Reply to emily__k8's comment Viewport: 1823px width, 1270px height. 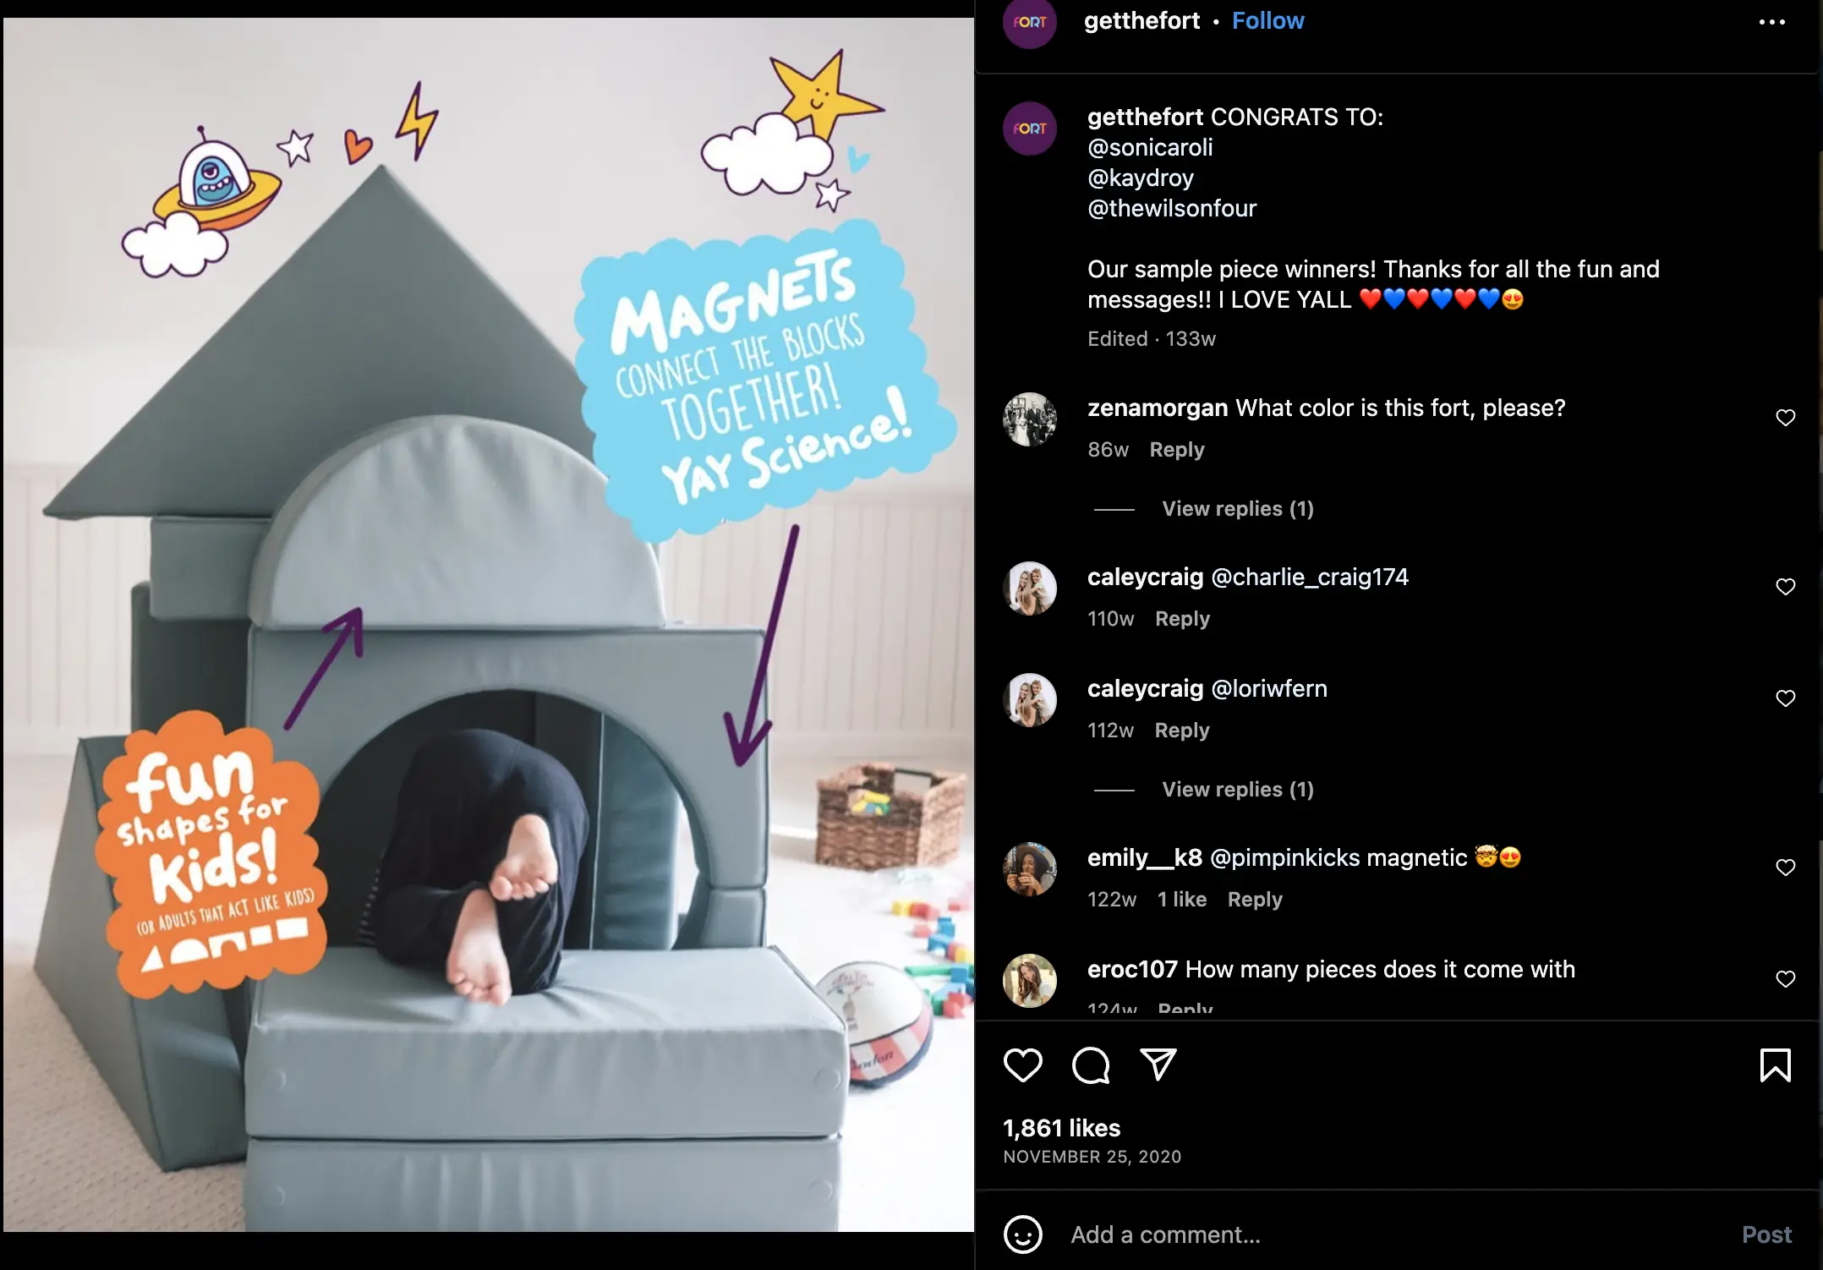1255,900
